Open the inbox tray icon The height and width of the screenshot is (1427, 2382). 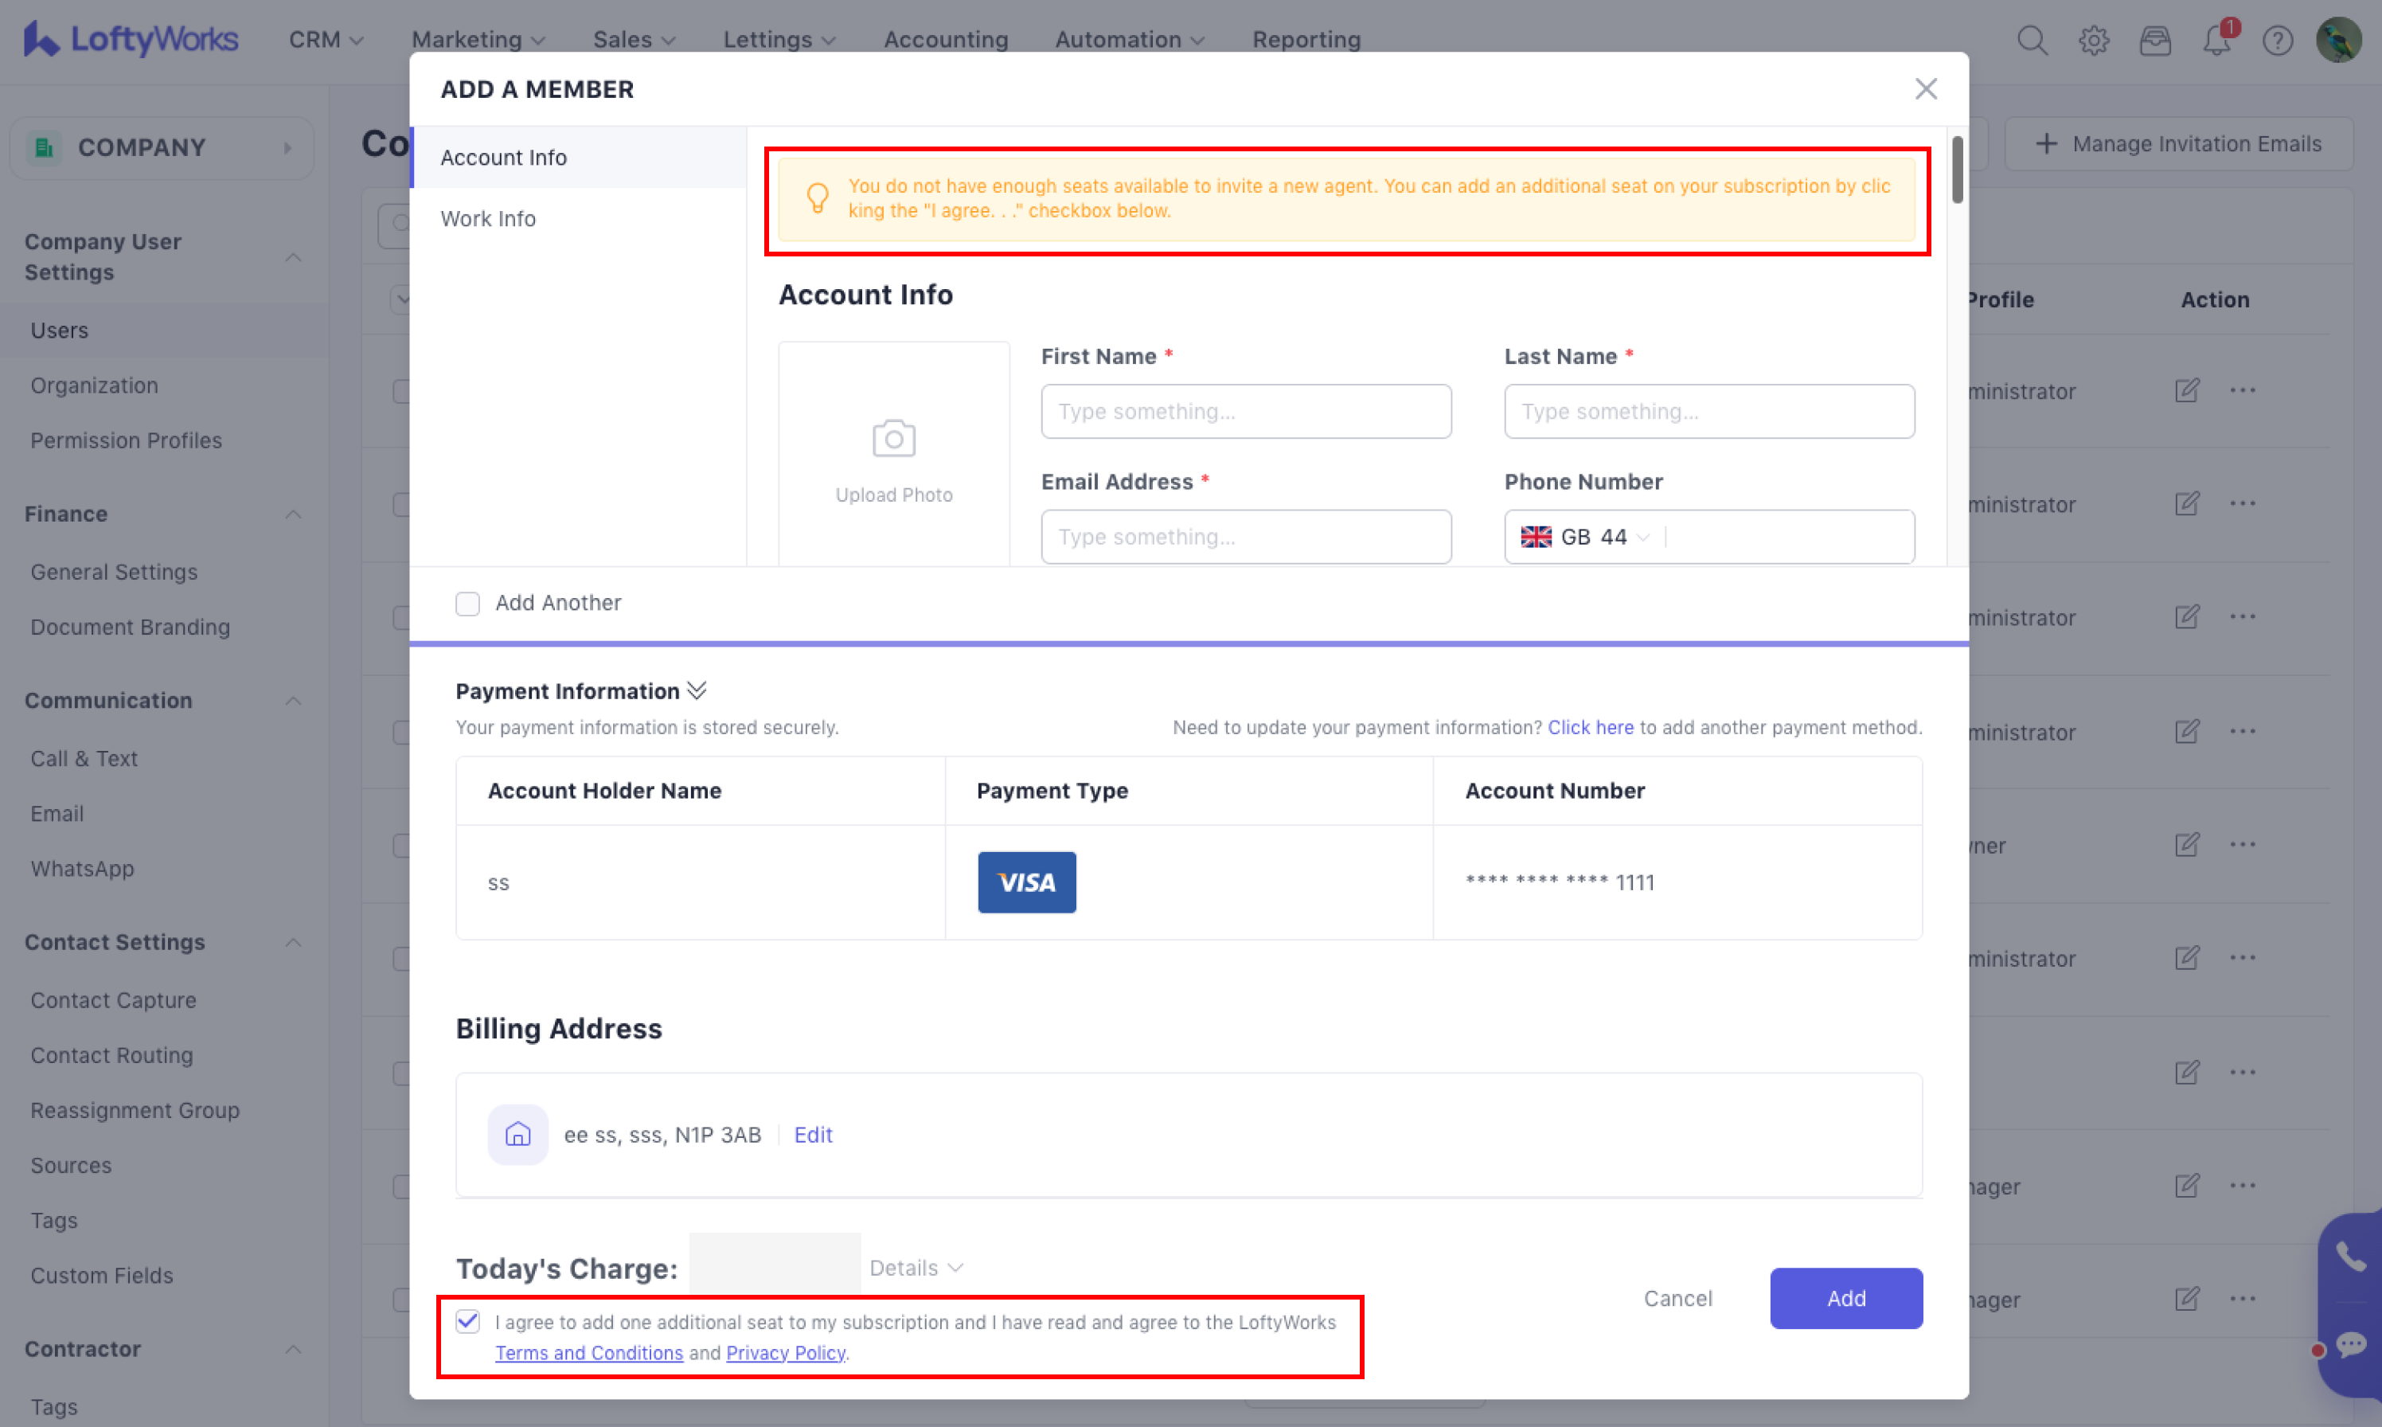[x=2154, y=41]
